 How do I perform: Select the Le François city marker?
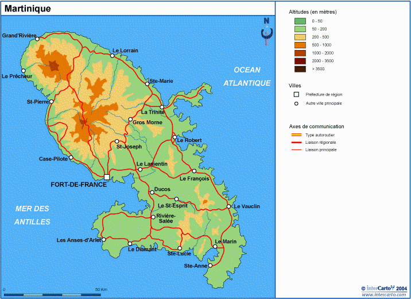pyautogui.click(x=194, y=171)
